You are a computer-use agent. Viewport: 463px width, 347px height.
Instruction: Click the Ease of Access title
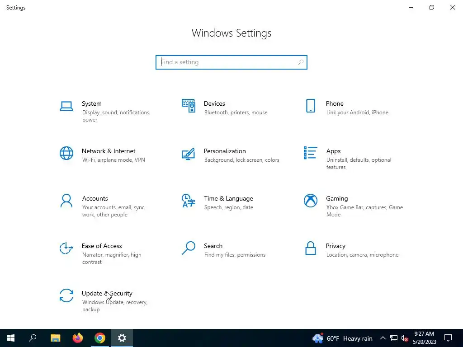point(102,246)
